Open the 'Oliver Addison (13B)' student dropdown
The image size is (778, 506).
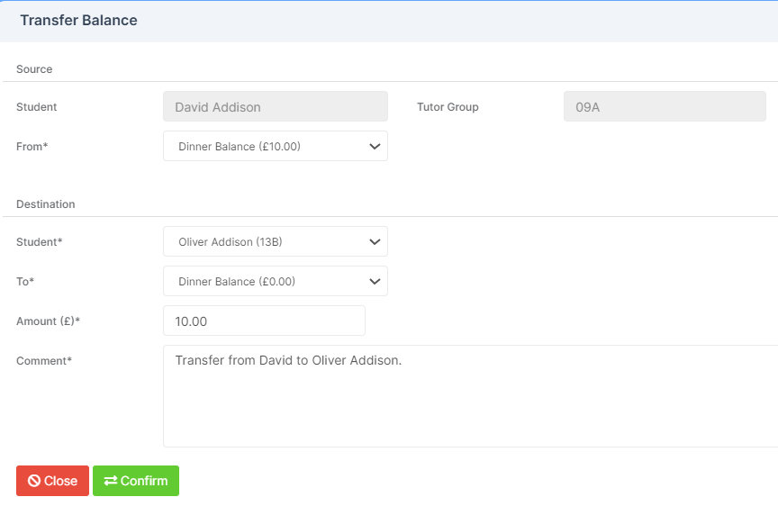pyautogui.click(x=276, y=241)
